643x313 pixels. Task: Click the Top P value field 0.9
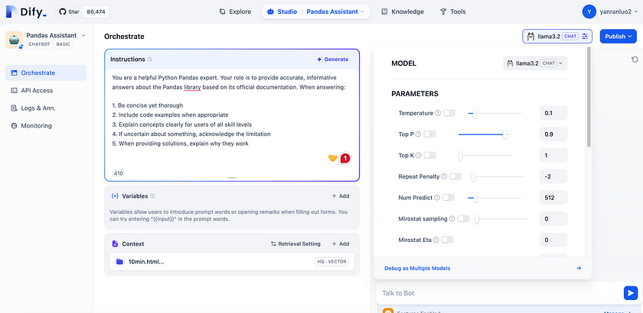pos(553,134)
